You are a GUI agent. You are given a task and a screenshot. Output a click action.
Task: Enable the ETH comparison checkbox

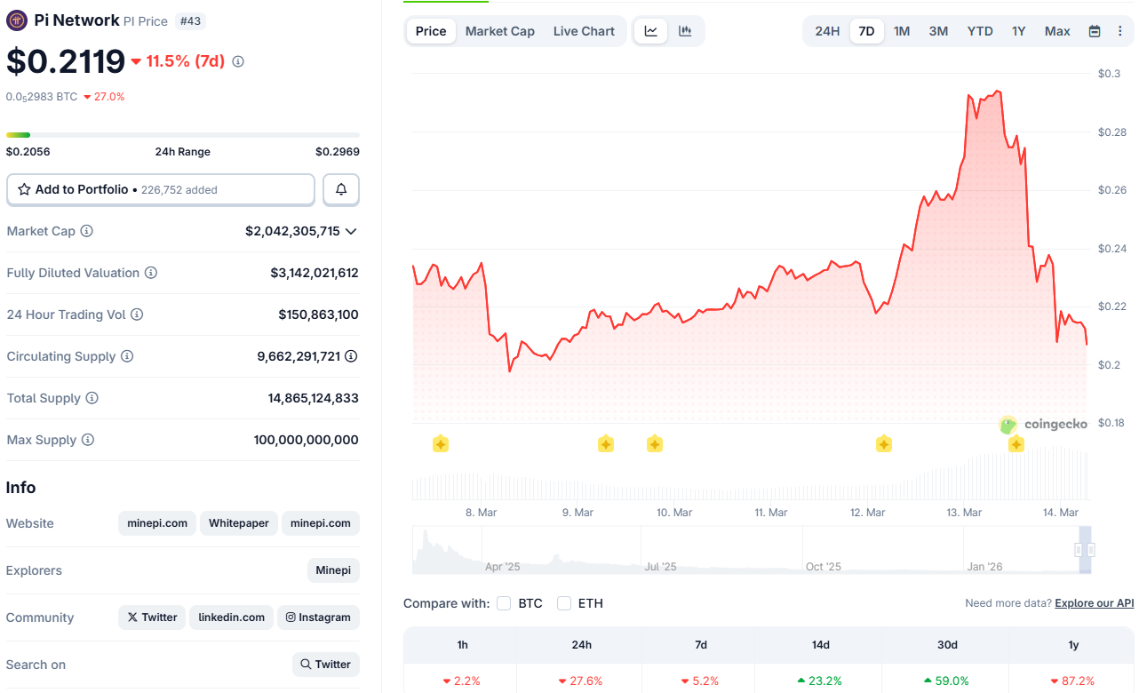click(x=563, y=602)
